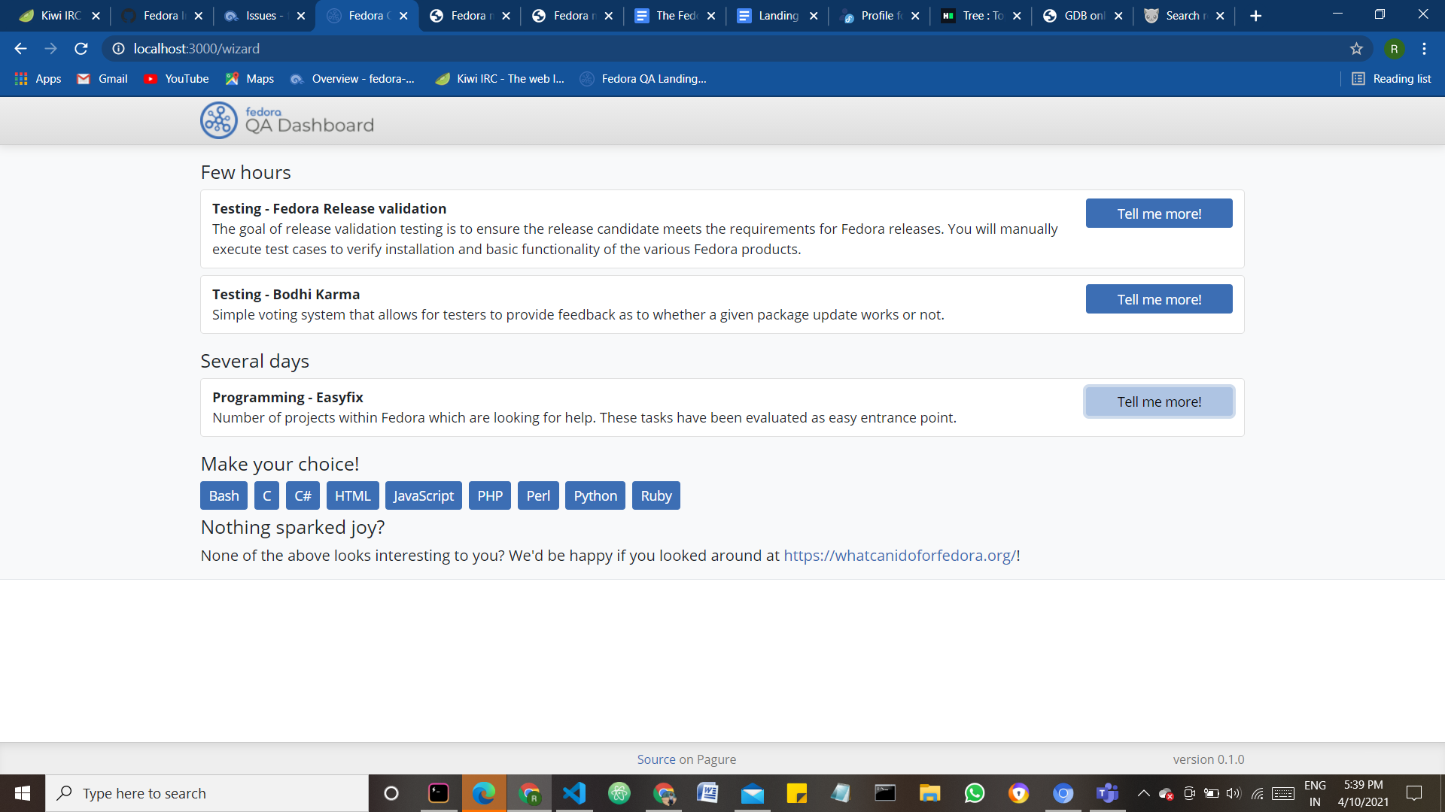Open the Notepad taskbar icon
Image resolution: width=1445 pixels, height=812 pixels.
(x=841, y=793)
